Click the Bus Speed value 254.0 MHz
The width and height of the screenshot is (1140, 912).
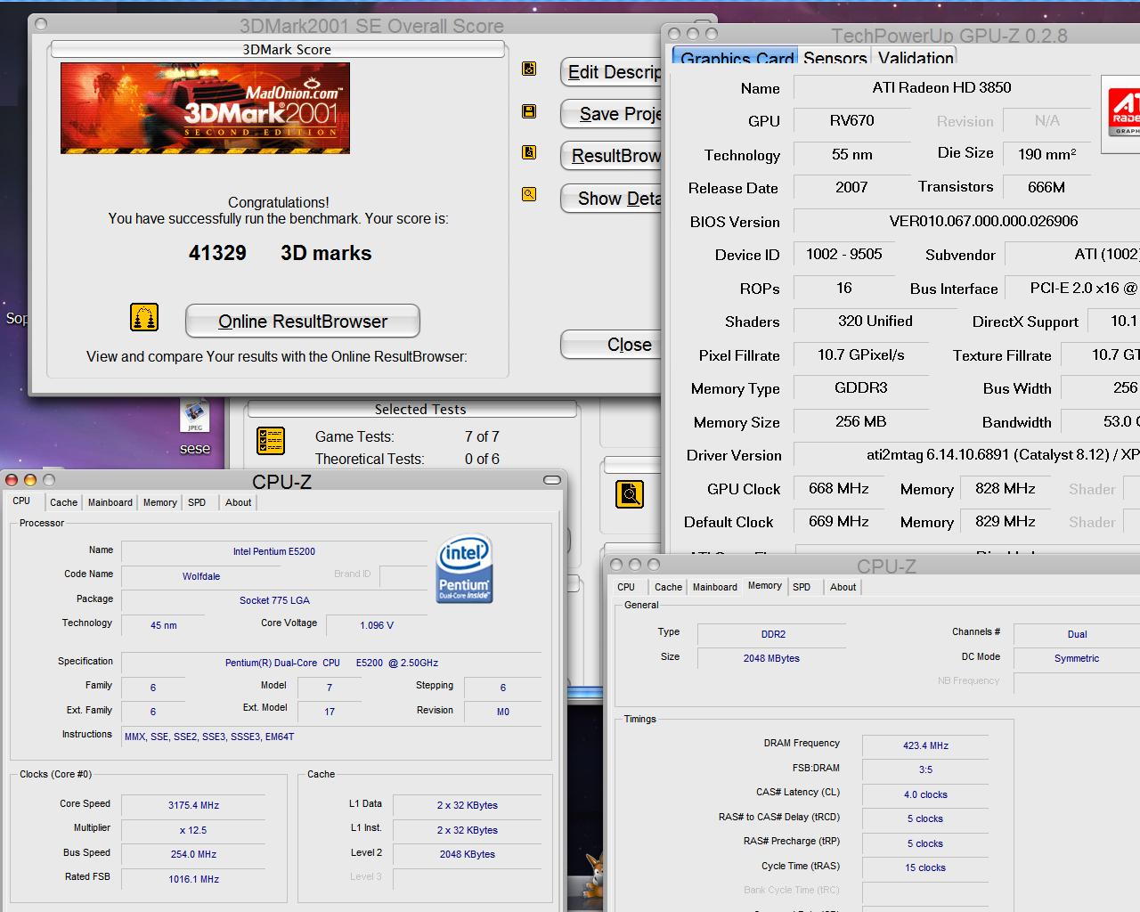193,854
